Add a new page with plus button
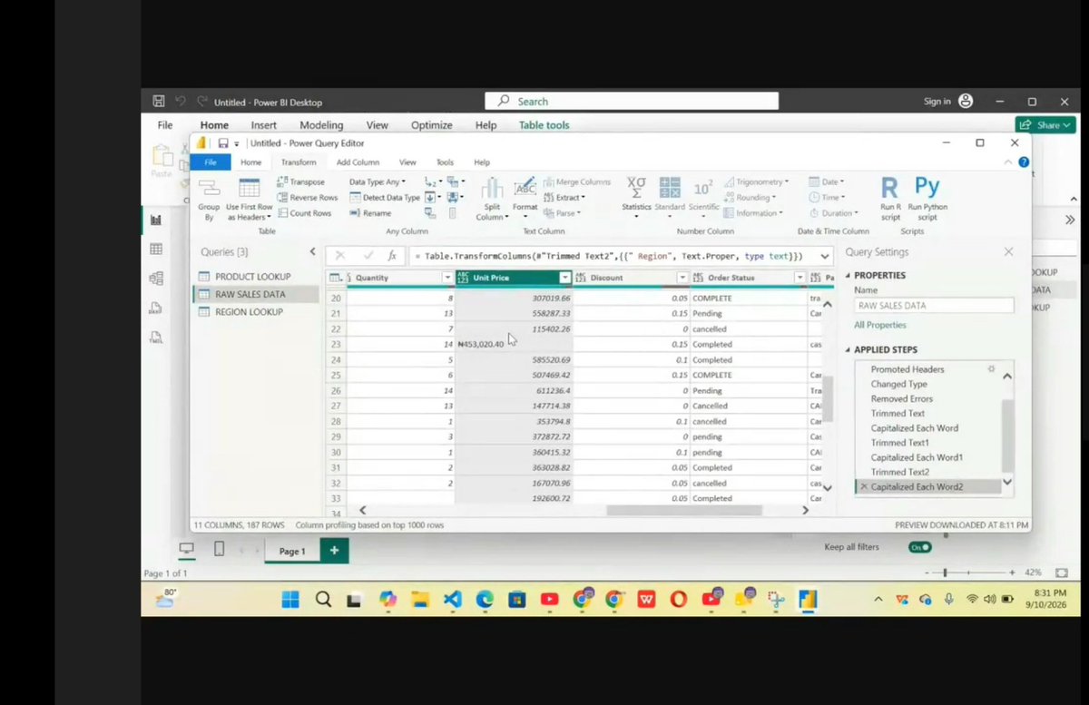1089x705 pixels. click(x=334, y=551)
